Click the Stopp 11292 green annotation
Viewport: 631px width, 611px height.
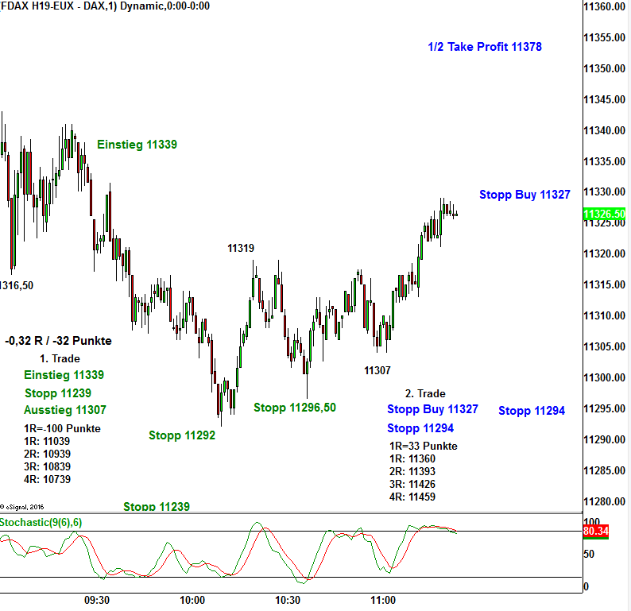(182, 435)
